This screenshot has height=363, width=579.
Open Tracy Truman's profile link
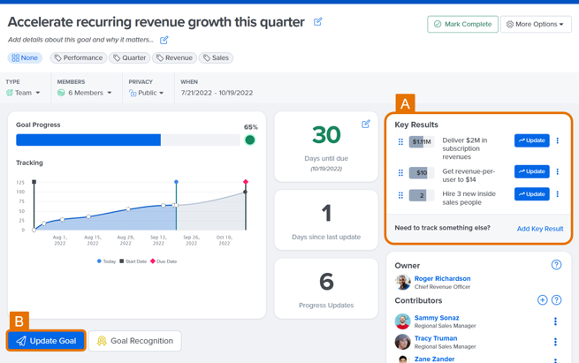point(436,338)
